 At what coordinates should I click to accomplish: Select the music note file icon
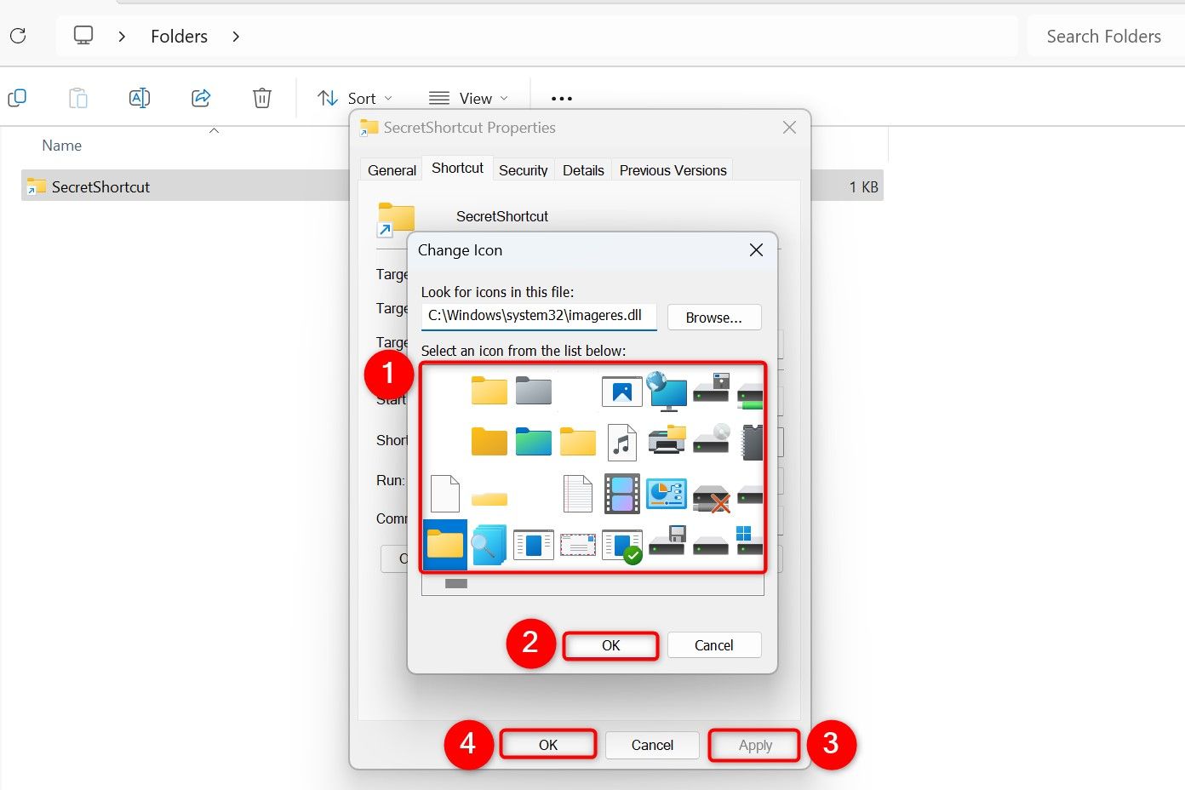622,443
